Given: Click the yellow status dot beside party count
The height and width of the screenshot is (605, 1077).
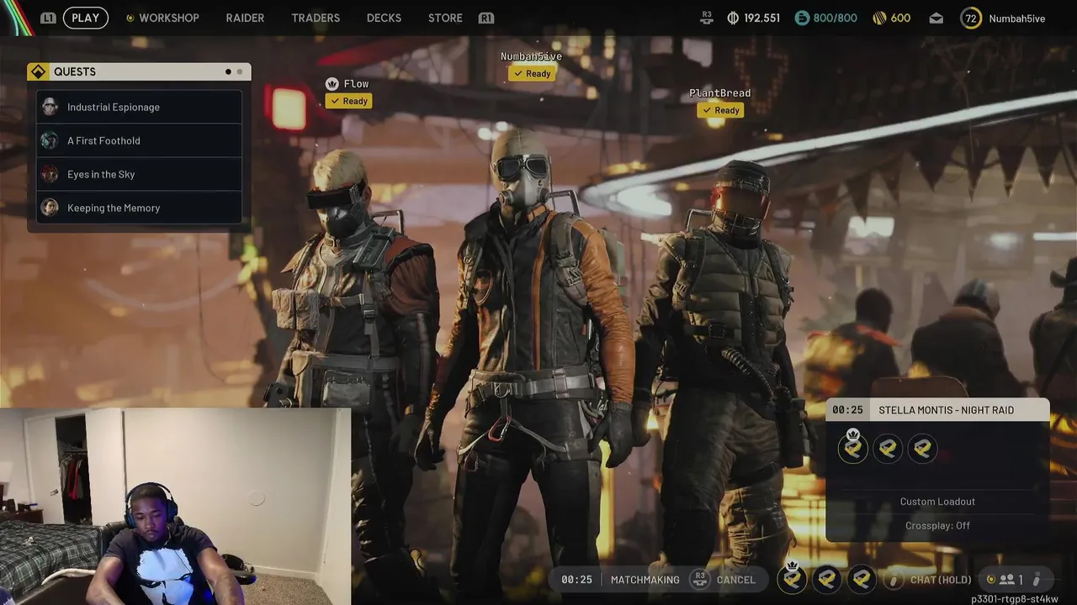Looking at the screenshot, I should (990, 580).
